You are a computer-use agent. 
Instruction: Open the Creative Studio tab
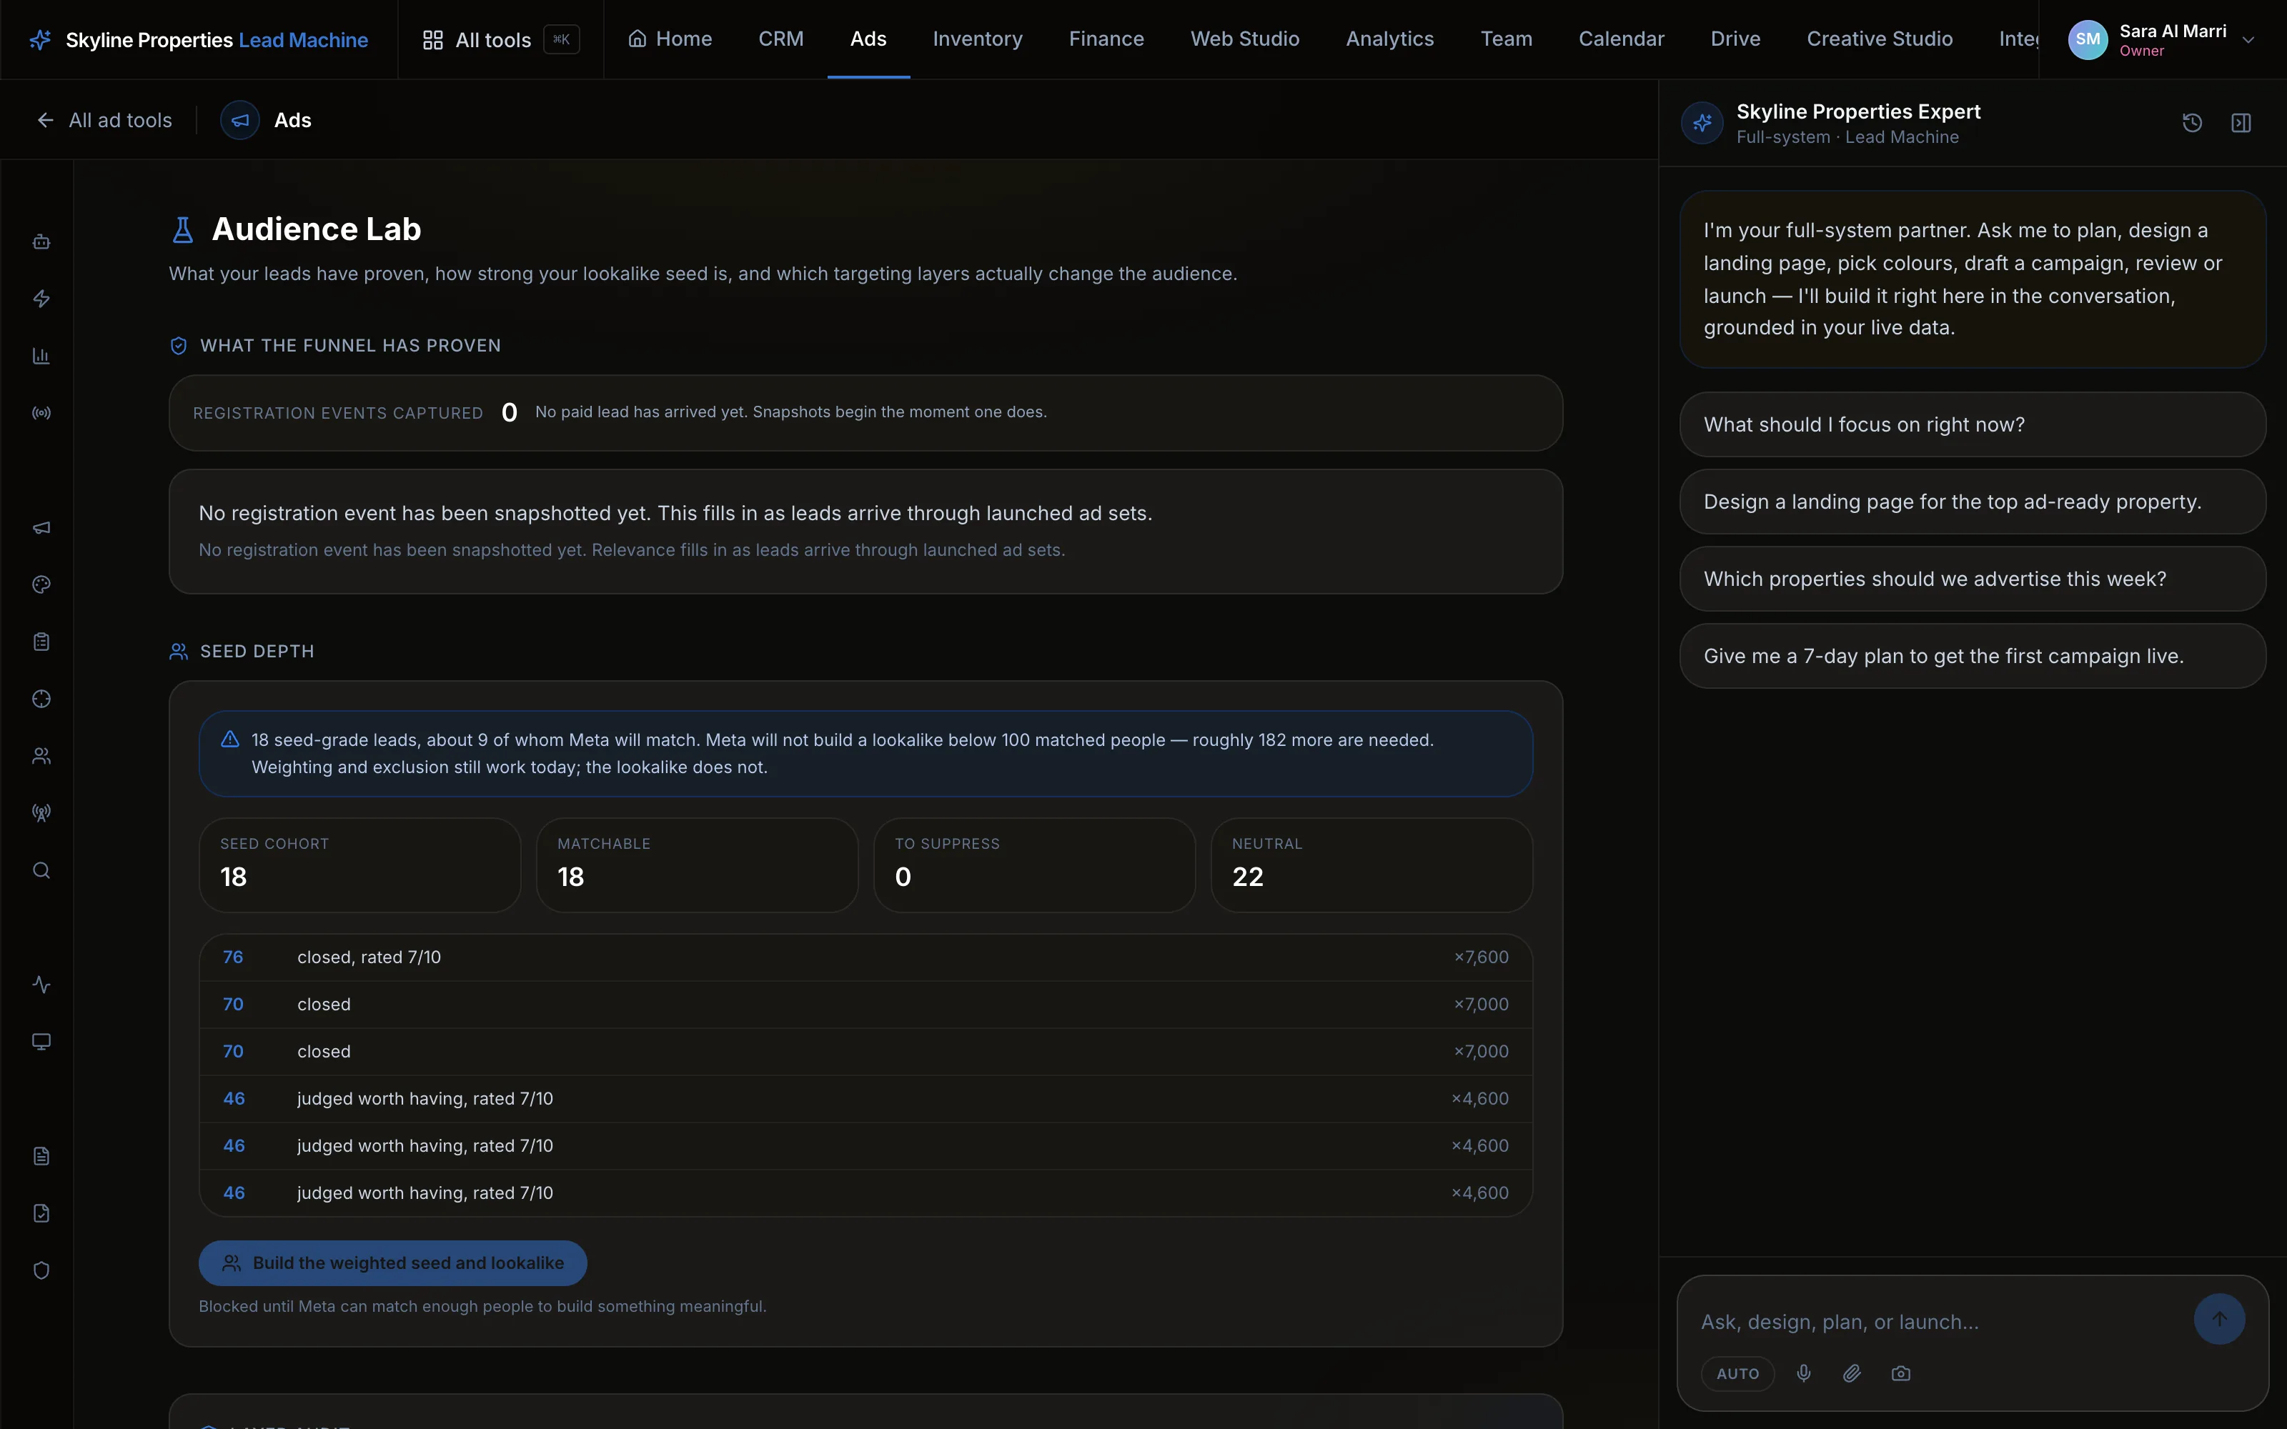tap(1879, 39)
